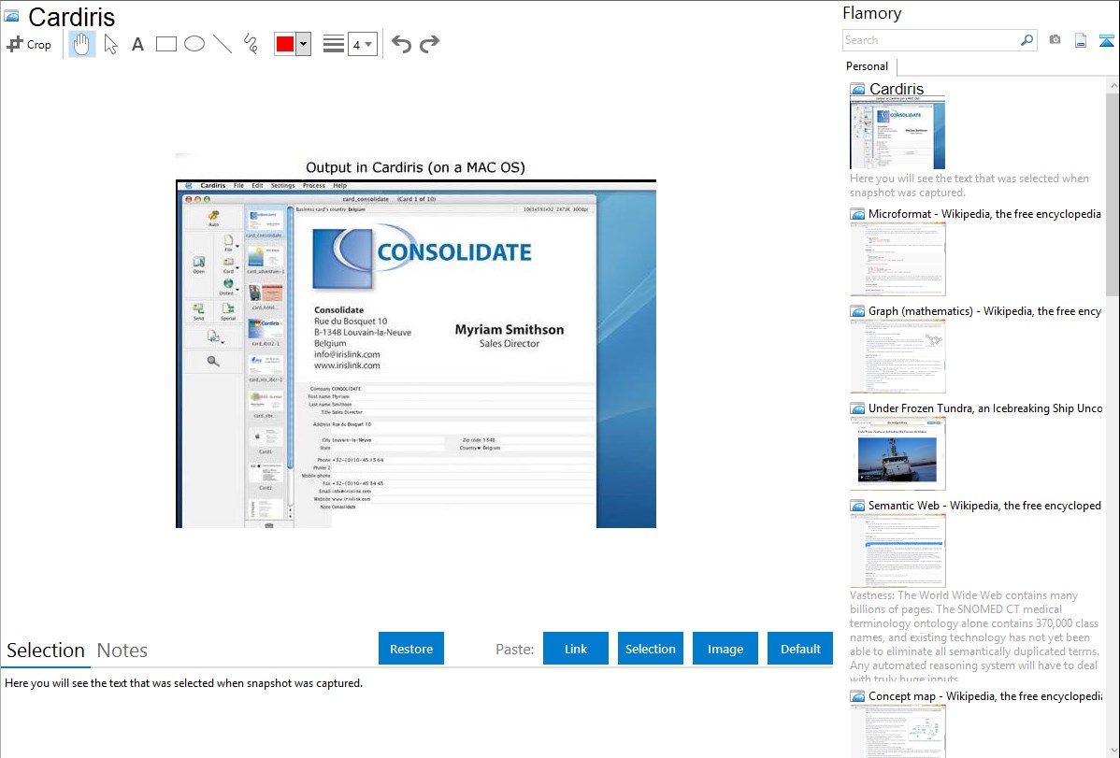Open the Semantic Web snapshot thumbnail
The width and height of the screenshot is (1120, 758).
pos(897,551)
